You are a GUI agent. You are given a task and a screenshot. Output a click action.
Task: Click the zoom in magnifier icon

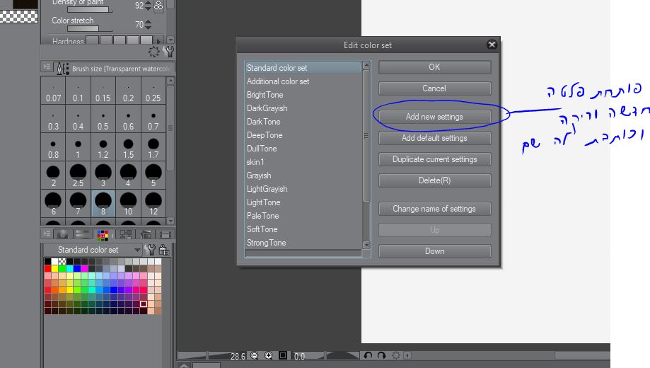coord(269,355)
